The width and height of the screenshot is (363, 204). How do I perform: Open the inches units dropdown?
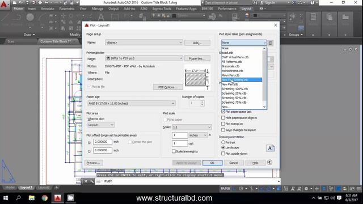(198, 135)
